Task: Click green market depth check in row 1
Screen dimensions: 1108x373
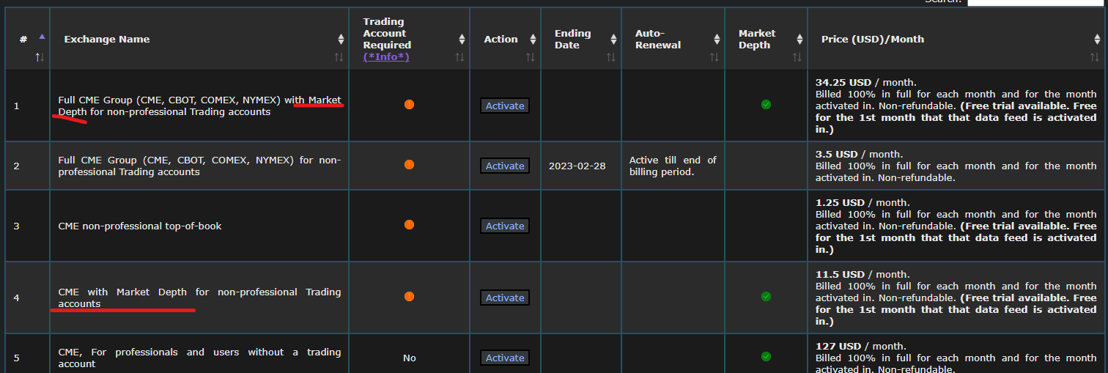Action: click(766, 104)
